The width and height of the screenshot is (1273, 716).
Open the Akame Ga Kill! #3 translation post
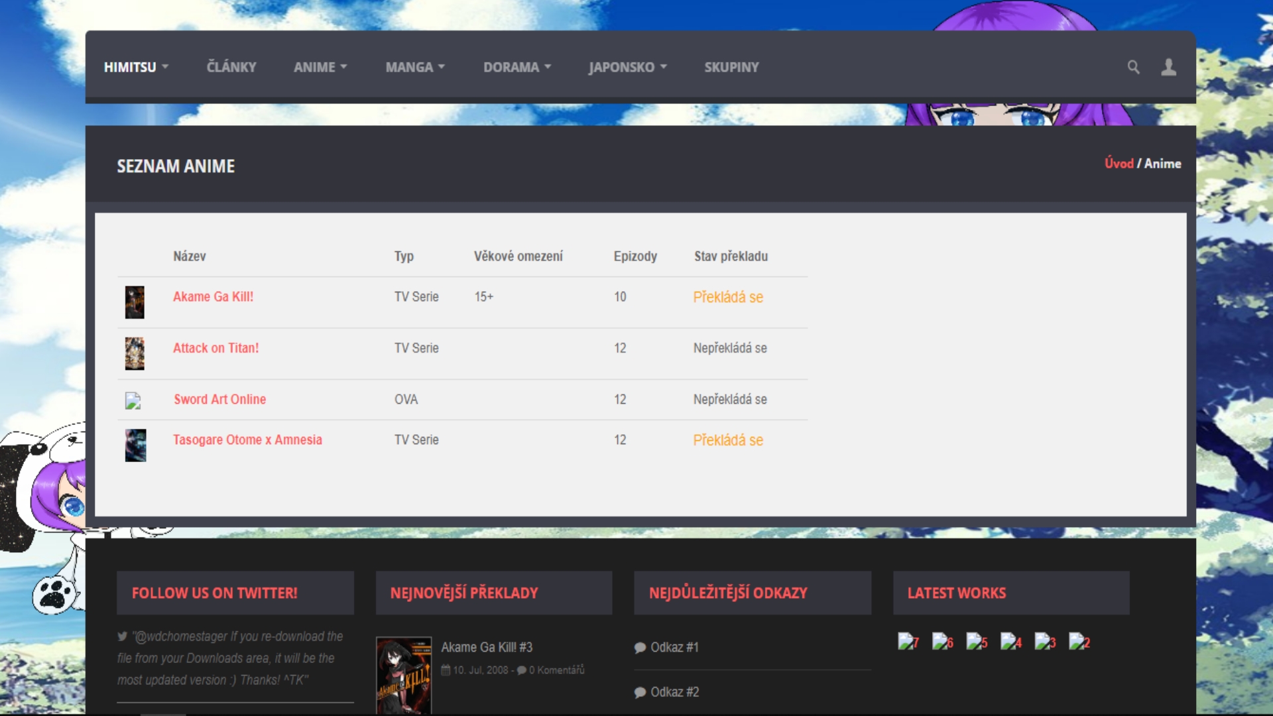pyautogui.click(x=487, y=647)
